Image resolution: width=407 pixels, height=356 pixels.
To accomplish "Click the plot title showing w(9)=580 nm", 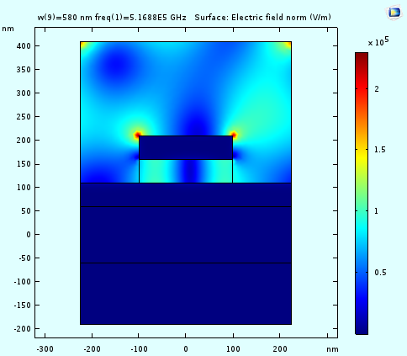I will click(112, 18).
